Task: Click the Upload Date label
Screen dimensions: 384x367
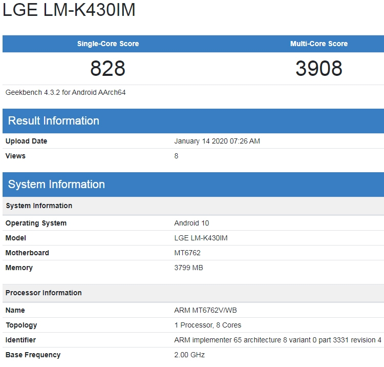Action: (26, 141)
